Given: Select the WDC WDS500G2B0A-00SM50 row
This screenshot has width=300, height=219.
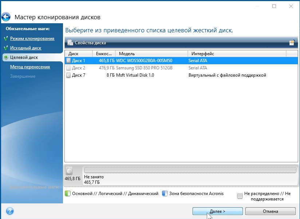Looking at the screenshot, I should 181,61.
